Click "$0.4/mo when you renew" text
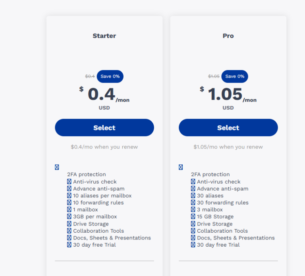 pos(104,147)
